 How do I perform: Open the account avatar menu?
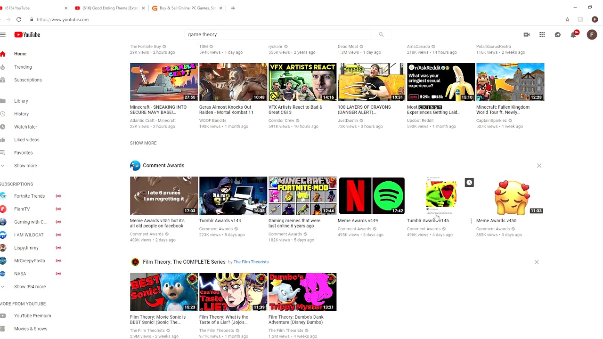point(592,34)
